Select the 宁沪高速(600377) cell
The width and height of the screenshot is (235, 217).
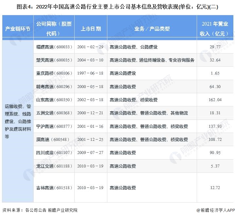click(x=54, y=126)
